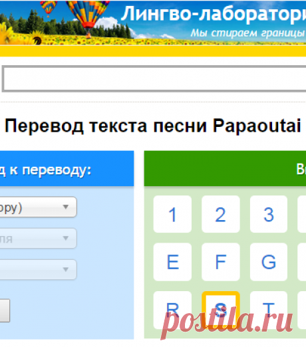Click the large search input field

click(x=154, y=78)
